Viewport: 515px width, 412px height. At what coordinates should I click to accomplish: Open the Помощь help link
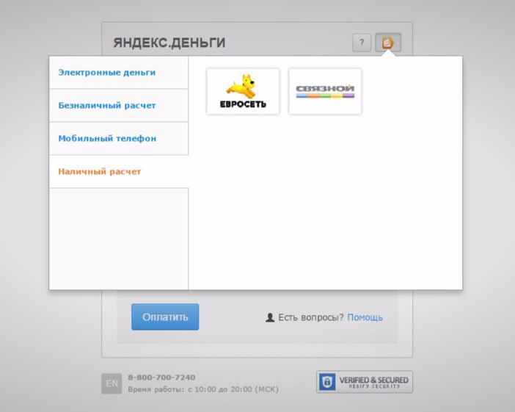coord(365,317)
